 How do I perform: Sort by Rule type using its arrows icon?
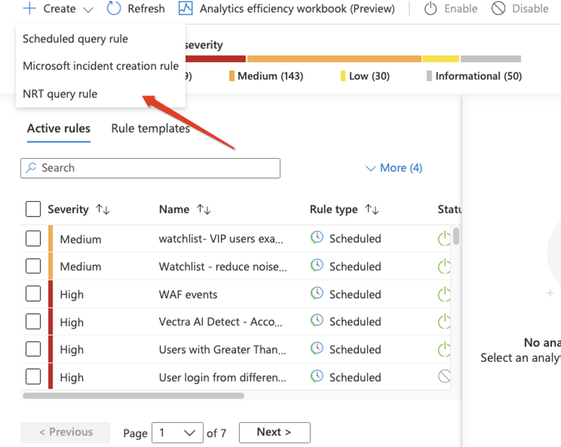372,209
